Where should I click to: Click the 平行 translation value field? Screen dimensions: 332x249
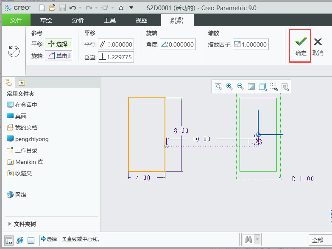click(x=116, y=44)
